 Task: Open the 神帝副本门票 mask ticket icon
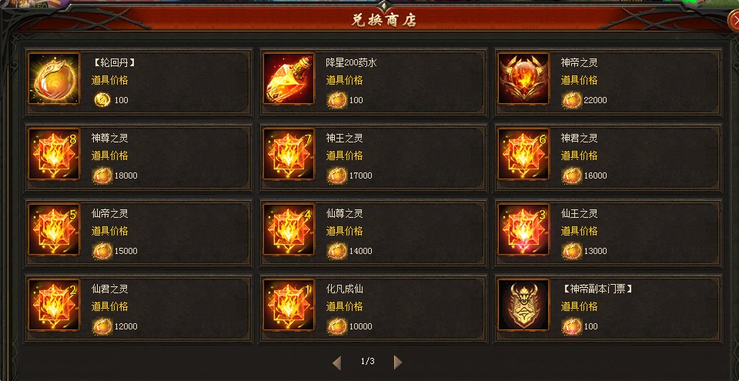tap(523, 305)
